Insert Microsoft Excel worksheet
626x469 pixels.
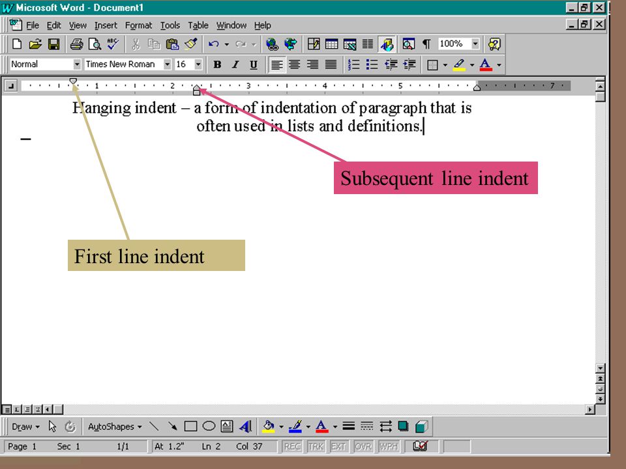point(350,44)
